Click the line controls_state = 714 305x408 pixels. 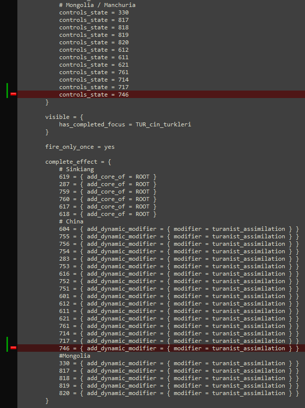(x=94, y=80)
